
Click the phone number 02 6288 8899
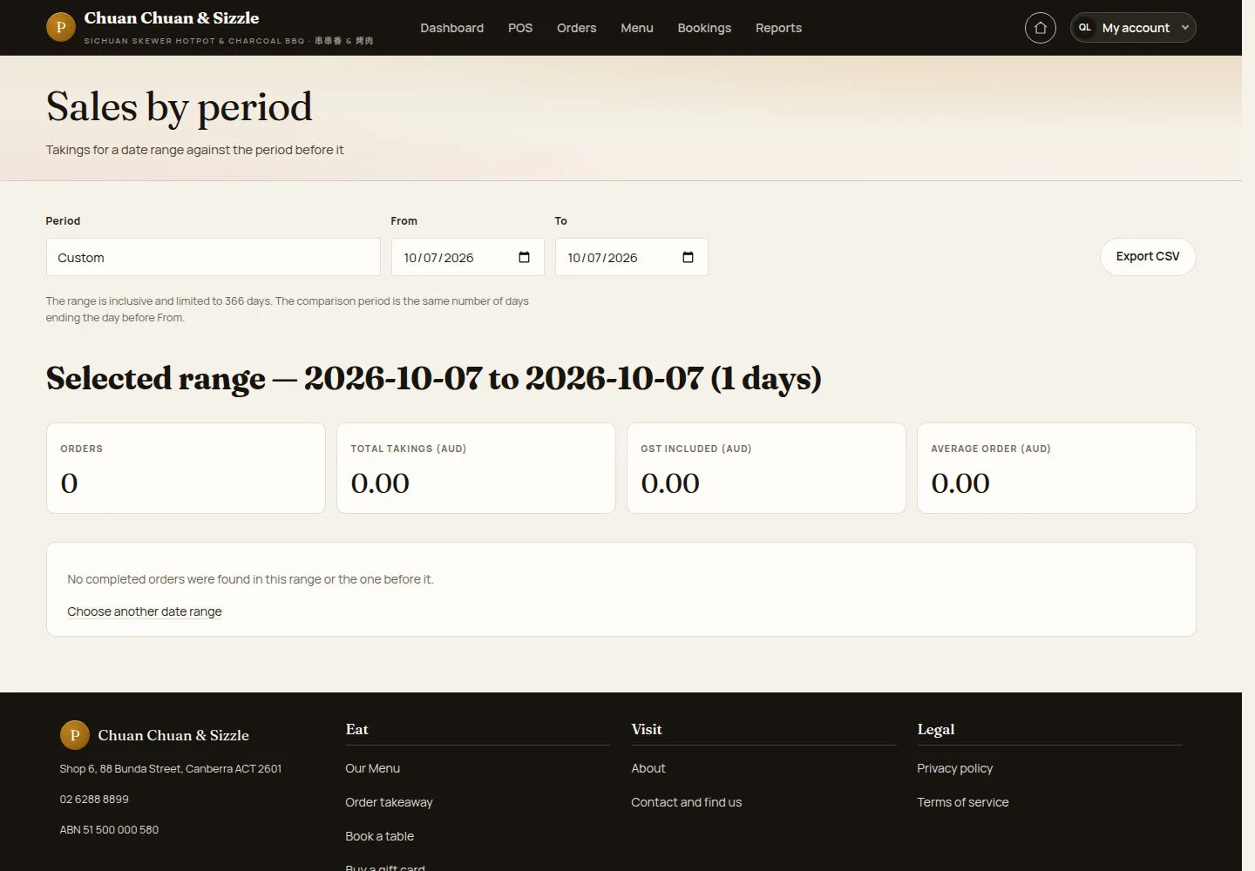[94, 799]
